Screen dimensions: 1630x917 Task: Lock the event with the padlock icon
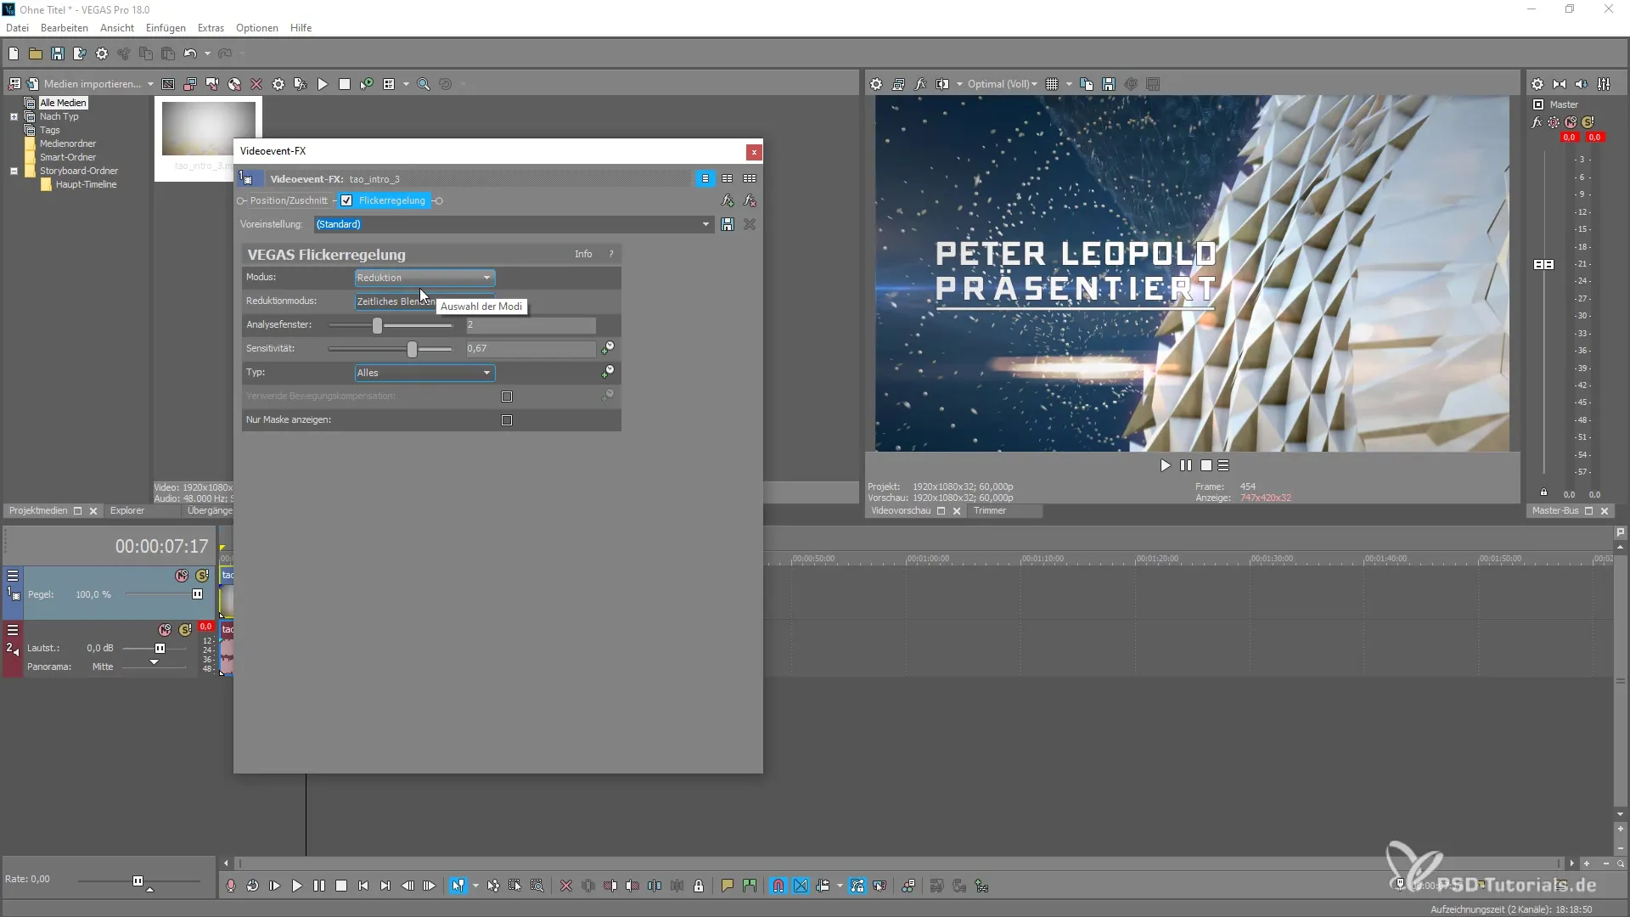[699, 886]
